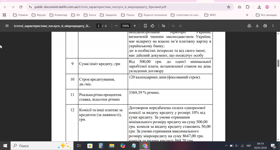This screenshot has width=280, height=150.
Task: Reload the current page
Action: pyautogui.click(x=21, y=7)
